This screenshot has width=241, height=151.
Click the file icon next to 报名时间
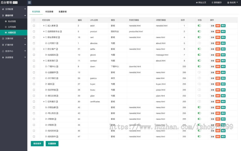coord(57,131)
